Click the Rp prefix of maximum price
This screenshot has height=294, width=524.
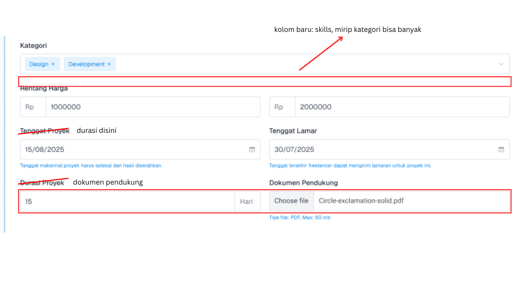[279, 107]
